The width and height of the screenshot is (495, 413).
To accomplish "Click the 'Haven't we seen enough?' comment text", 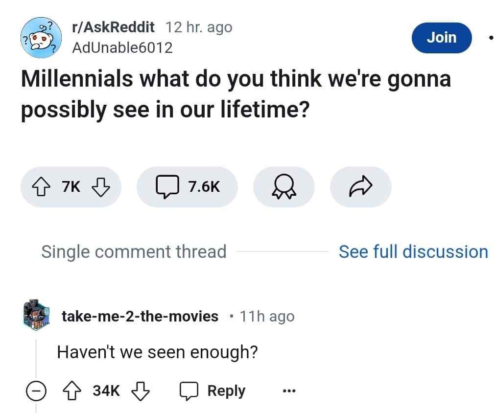I will point(158,351).
